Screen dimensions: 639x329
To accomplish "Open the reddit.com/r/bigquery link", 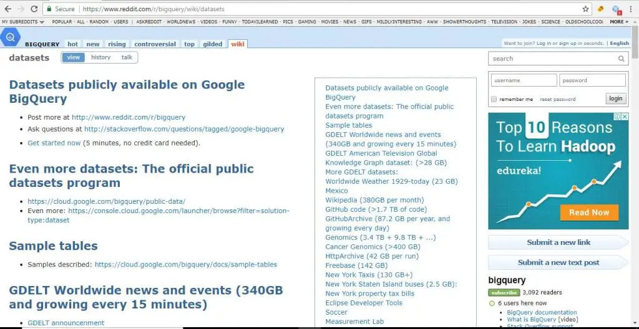I will click(x=129, y=117).
